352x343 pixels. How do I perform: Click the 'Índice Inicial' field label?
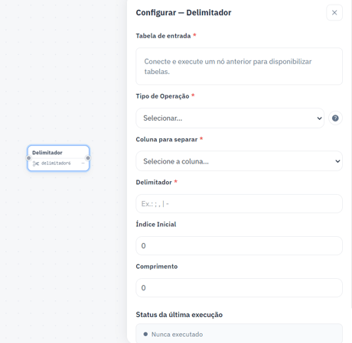[156, 224]
